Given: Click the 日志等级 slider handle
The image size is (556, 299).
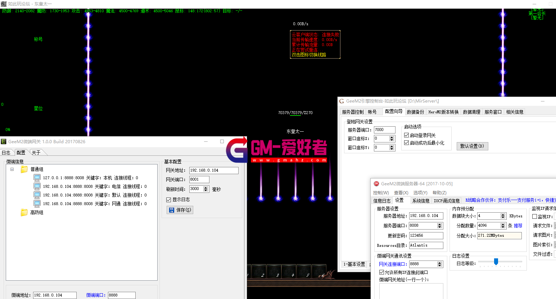Looking at the screenshot, I should 496,262.
